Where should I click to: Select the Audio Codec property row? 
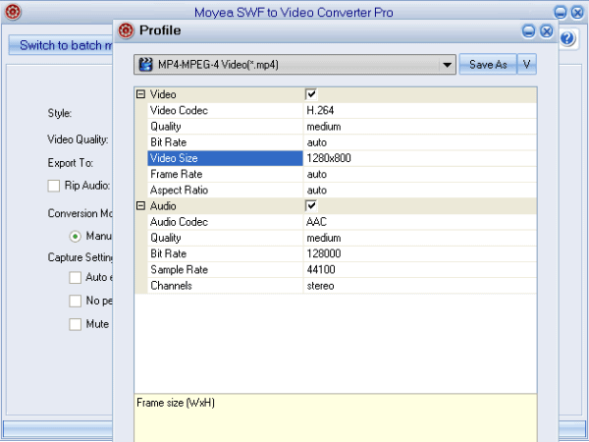342,222
